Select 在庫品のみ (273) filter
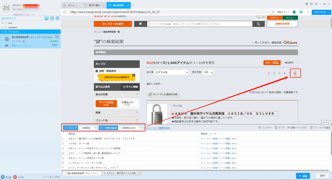 [127, 104]
